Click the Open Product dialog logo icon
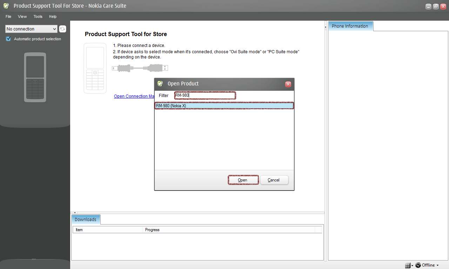Screen dimensions: 449x269 pyautogui.click(x=160, y=84)
